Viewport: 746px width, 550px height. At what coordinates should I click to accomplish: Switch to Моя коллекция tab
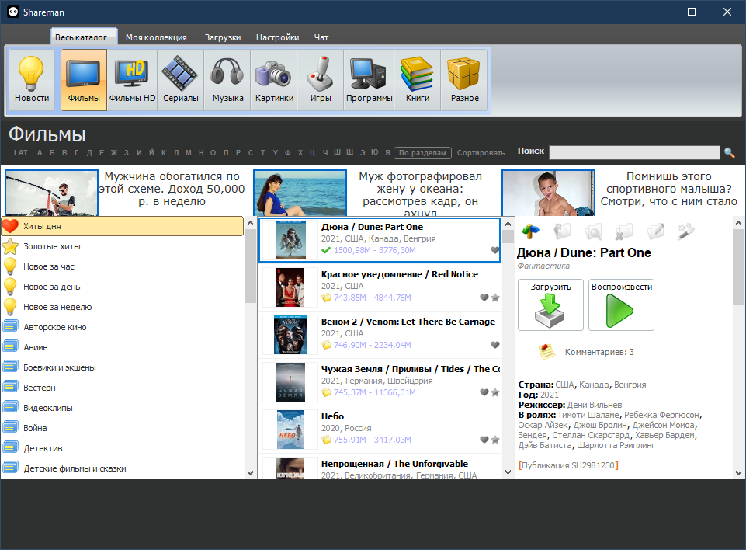156,37
